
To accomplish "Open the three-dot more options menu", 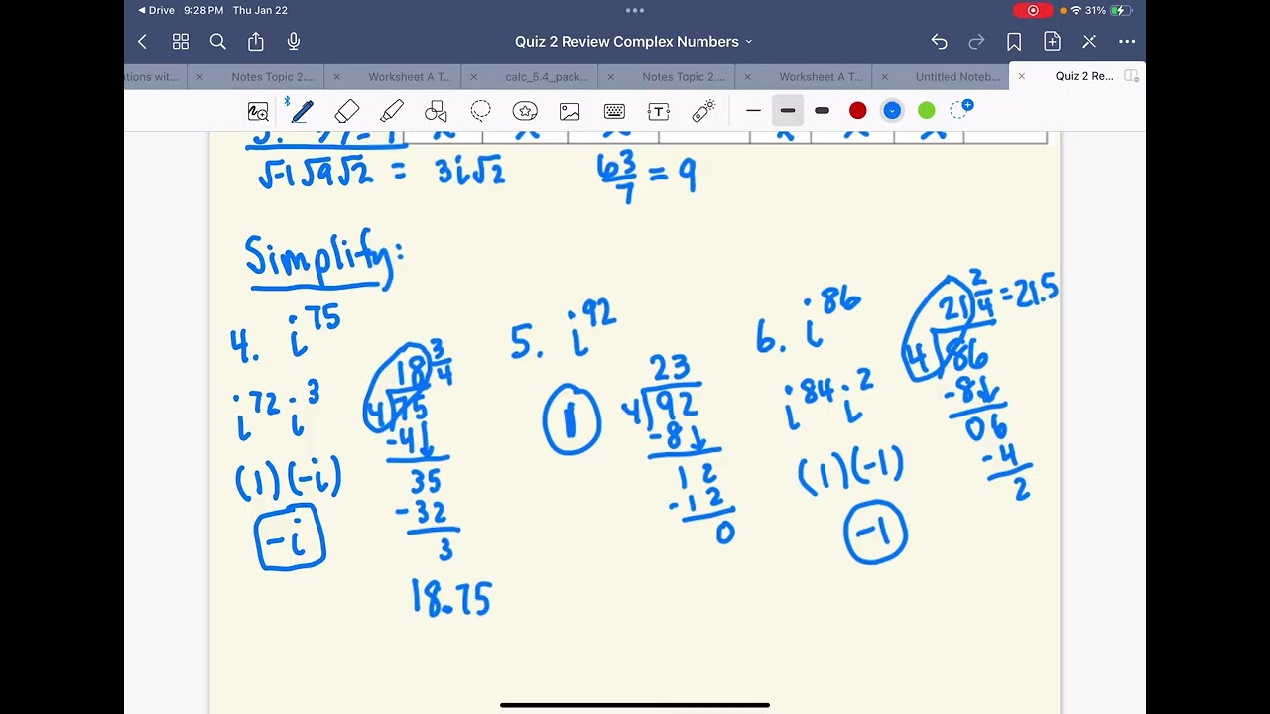I will click(1127, 42).
